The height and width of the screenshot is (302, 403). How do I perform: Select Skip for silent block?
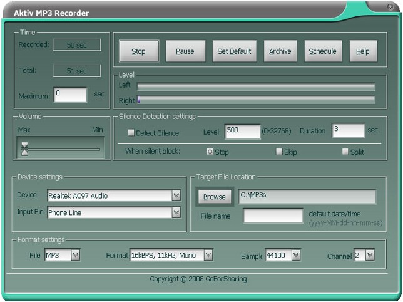tap(279, 152)
